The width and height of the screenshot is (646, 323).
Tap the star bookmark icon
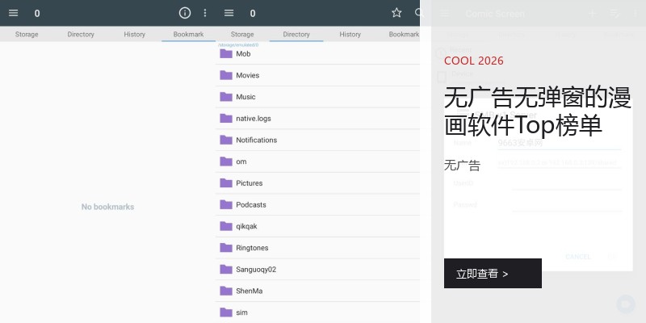[396, 13]
